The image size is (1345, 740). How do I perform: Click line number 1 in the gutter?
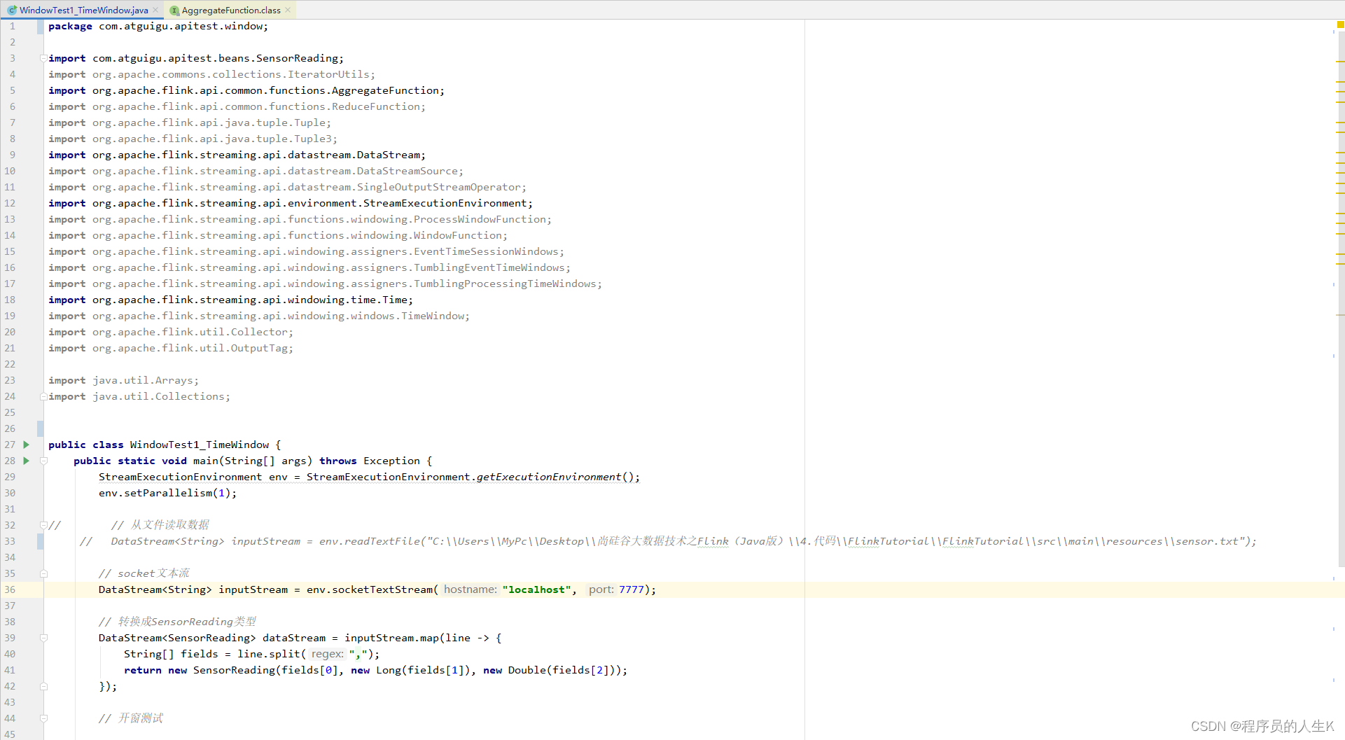tap(12, 26)
